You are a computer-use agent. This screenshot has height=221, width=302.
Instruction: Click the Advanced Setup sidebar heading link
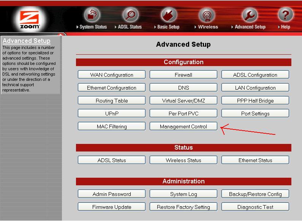click(26, 41)
